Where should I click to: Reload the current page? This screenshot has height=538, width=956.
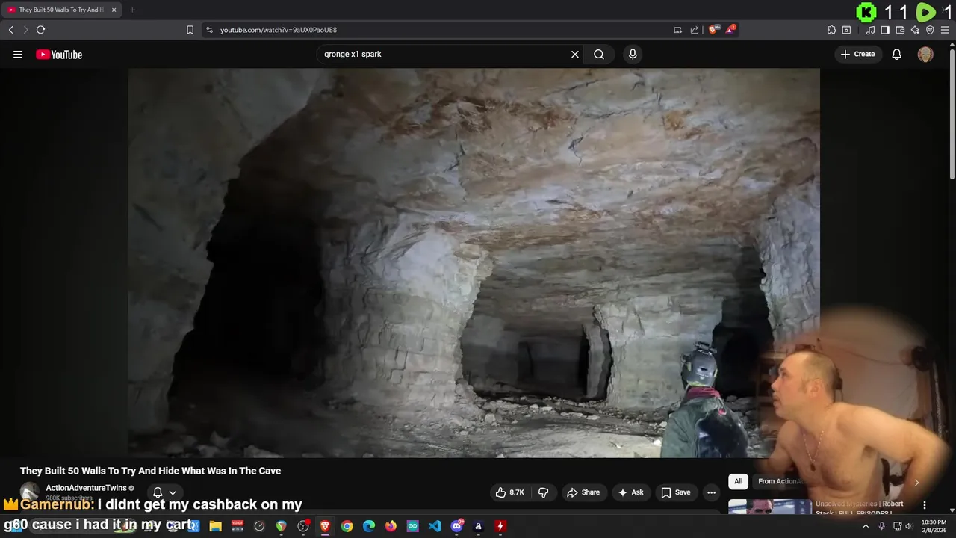[x=40, y=30]
